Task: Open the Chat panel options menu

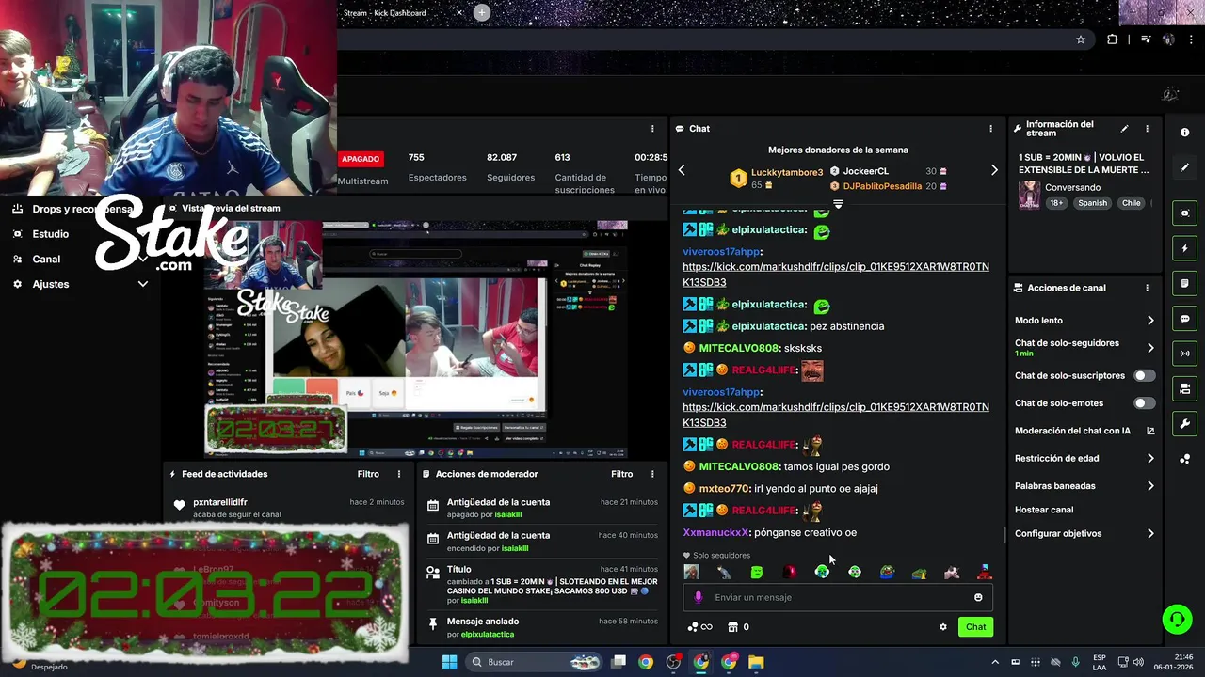Action: (990, 129)
